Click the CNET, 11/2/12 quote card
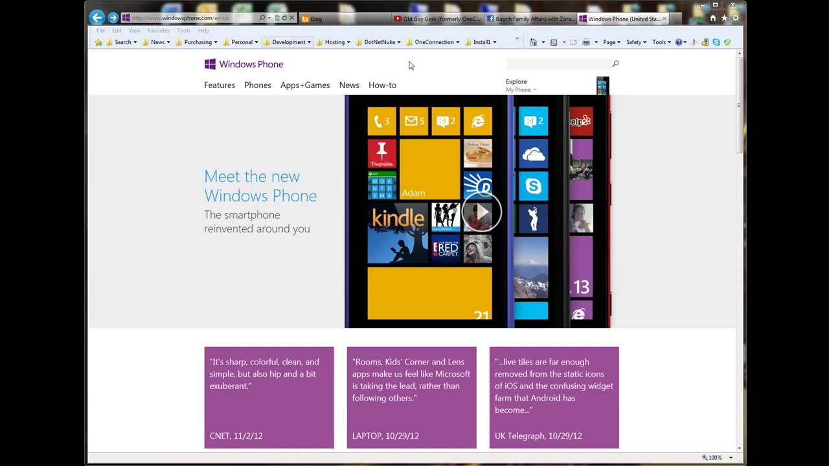829x466 pixels. tap(269, 397)
